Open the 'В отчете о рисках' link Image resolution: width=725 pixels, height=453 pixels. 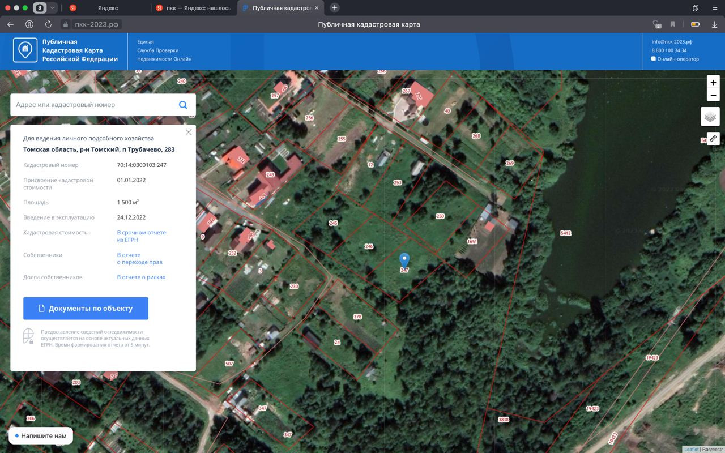[141, 277]
